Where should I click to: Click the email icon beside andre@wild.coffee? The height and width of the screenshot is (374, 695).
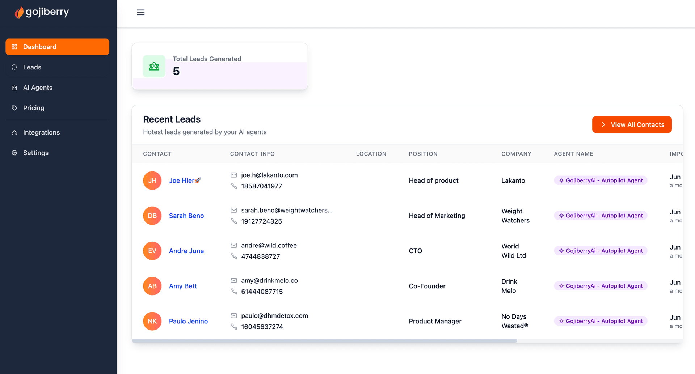[234, 245]
